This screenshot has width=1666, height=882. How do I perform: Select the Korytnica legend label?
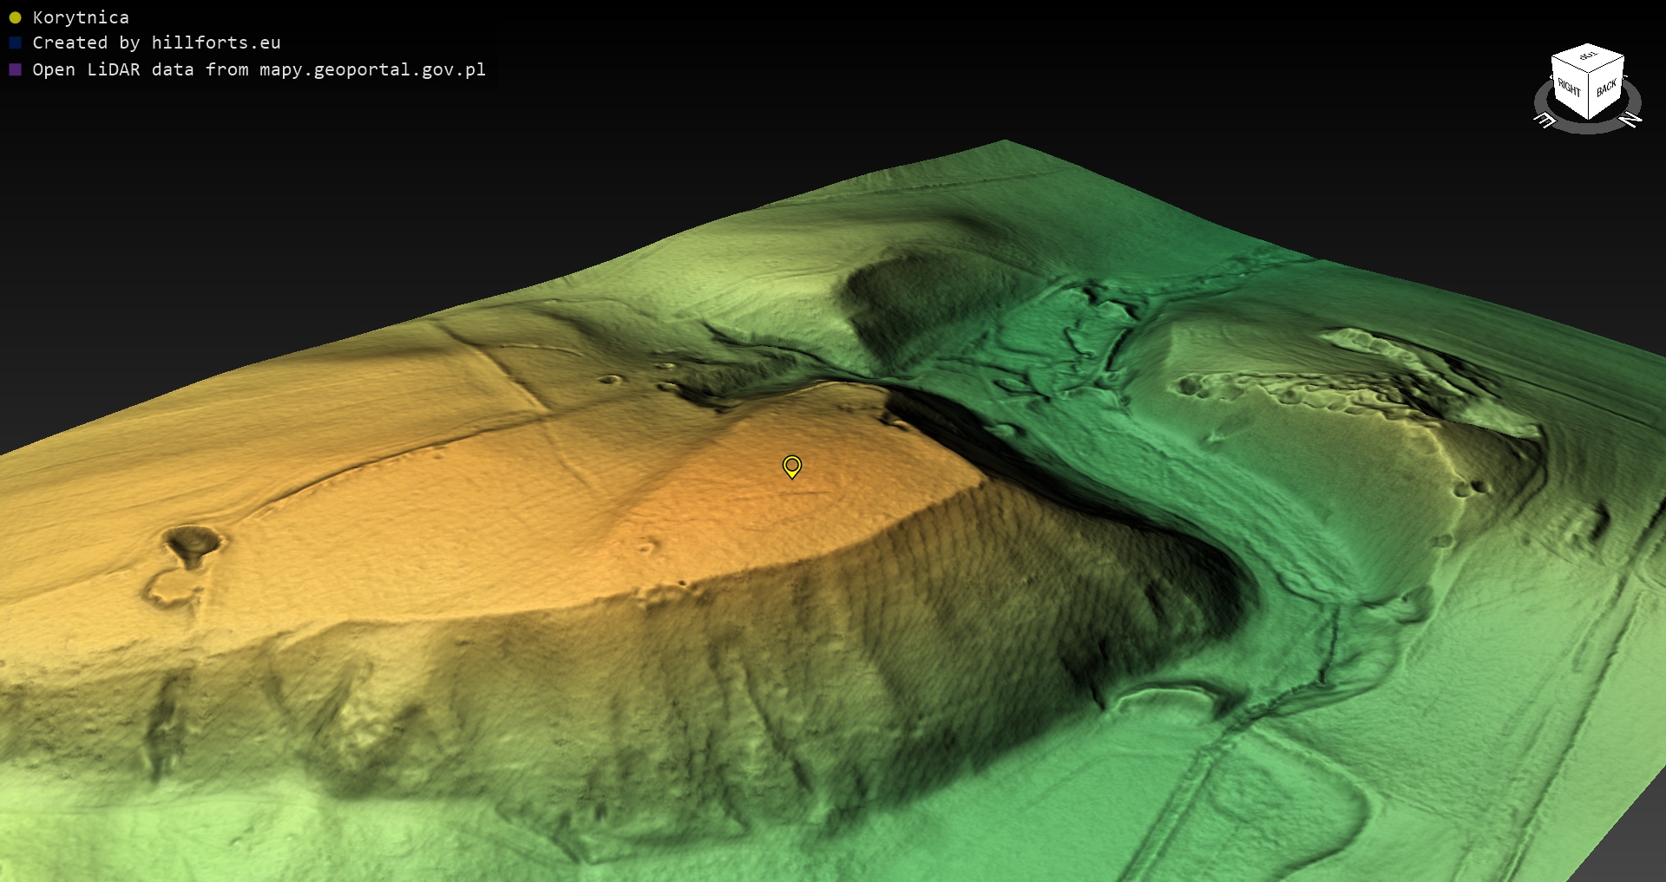click(x=81, y=17)
